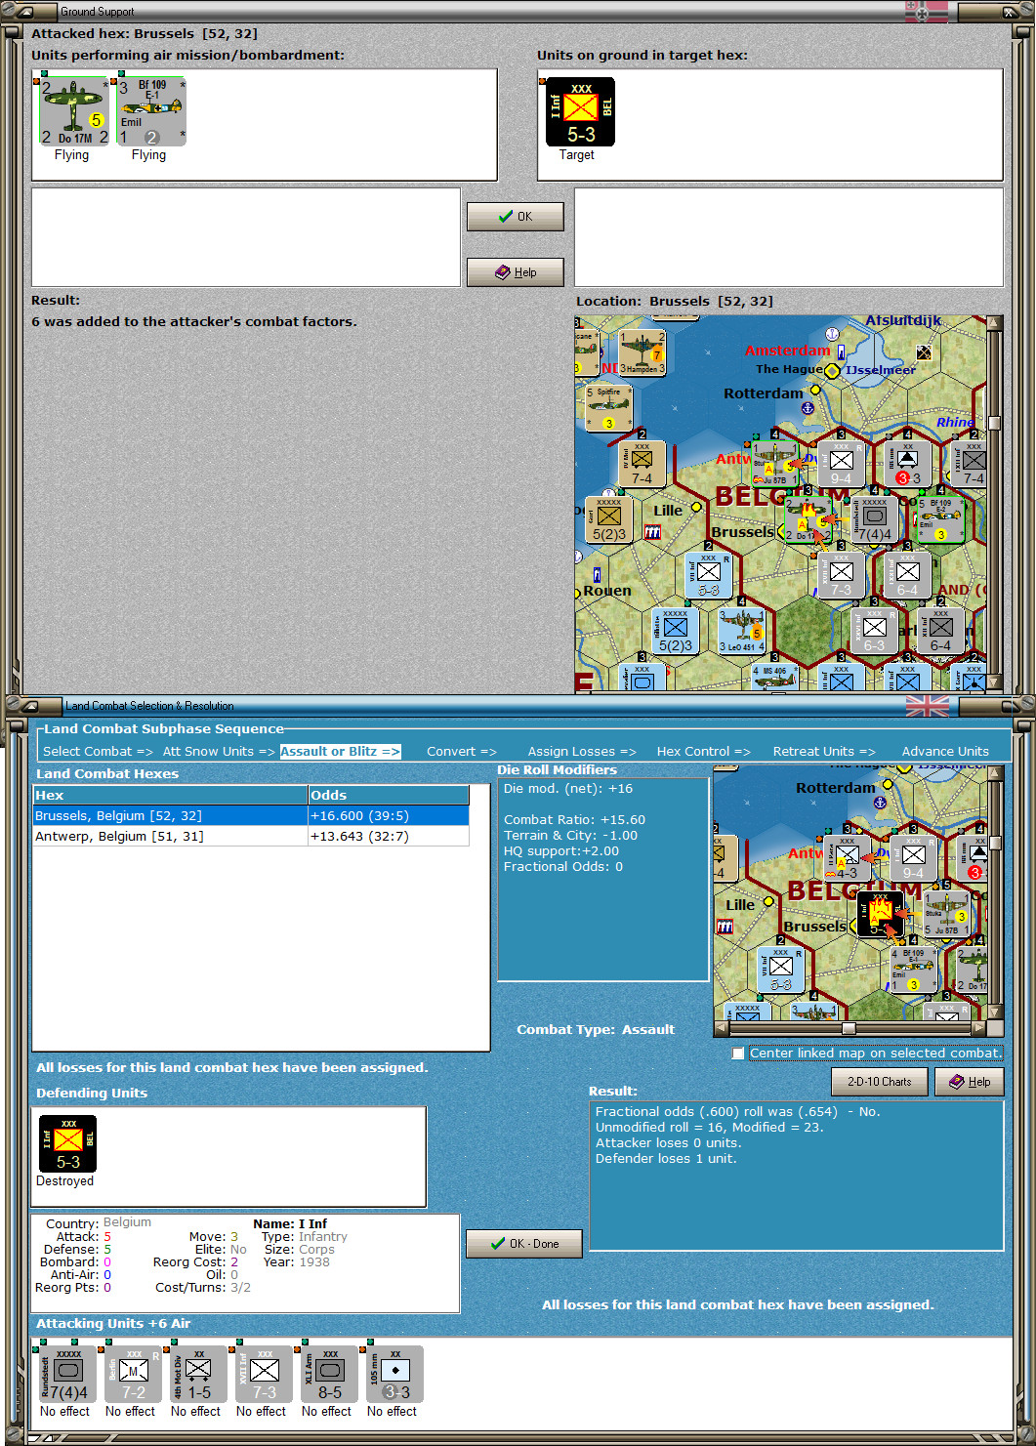Select the XLI Arm 8-5 armor corps
The image size is (1036, 1446).
tap(329, 1375)
